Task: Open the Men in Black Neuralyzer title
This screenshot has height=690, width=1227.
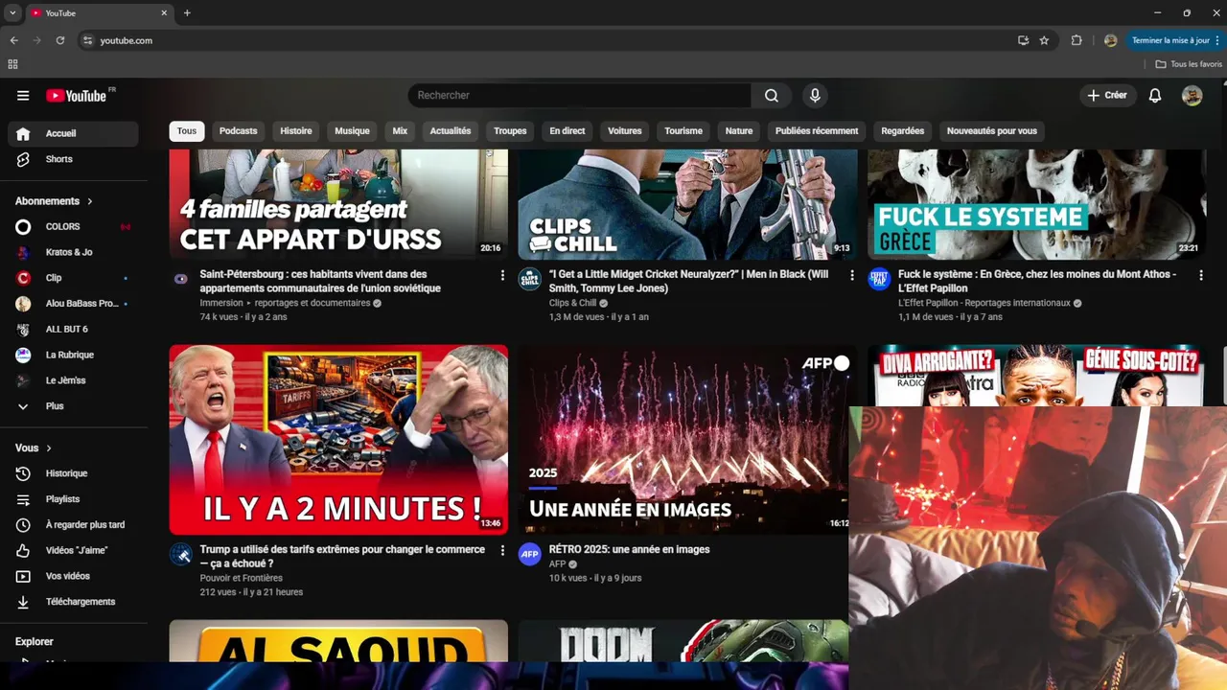Action: (x=689, y=281)
